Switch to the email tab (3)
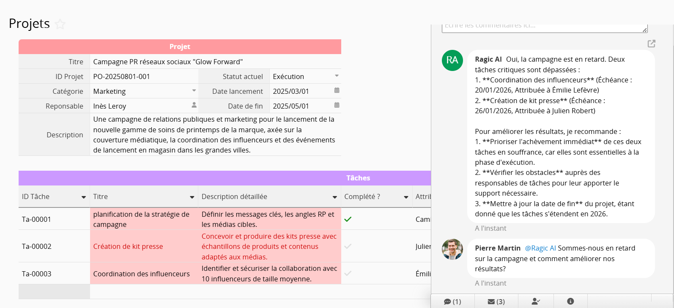The height and width of the screenshot is (308, 674). click(496, 302)
